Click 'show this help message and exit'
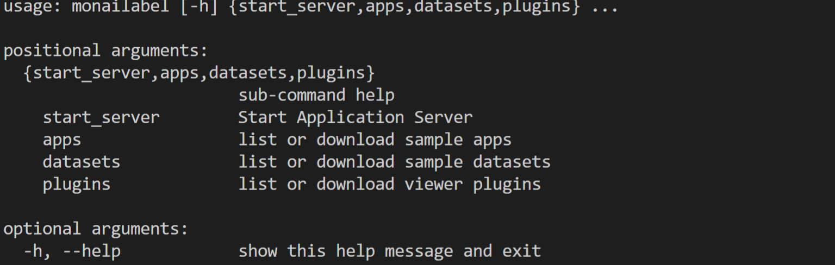835x265 pixels. coord(390,251)
